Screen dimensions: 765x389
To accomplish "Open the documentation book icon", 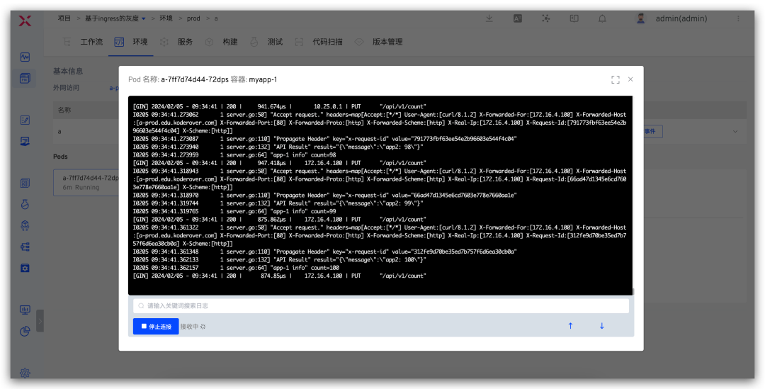I will [574, 18].
